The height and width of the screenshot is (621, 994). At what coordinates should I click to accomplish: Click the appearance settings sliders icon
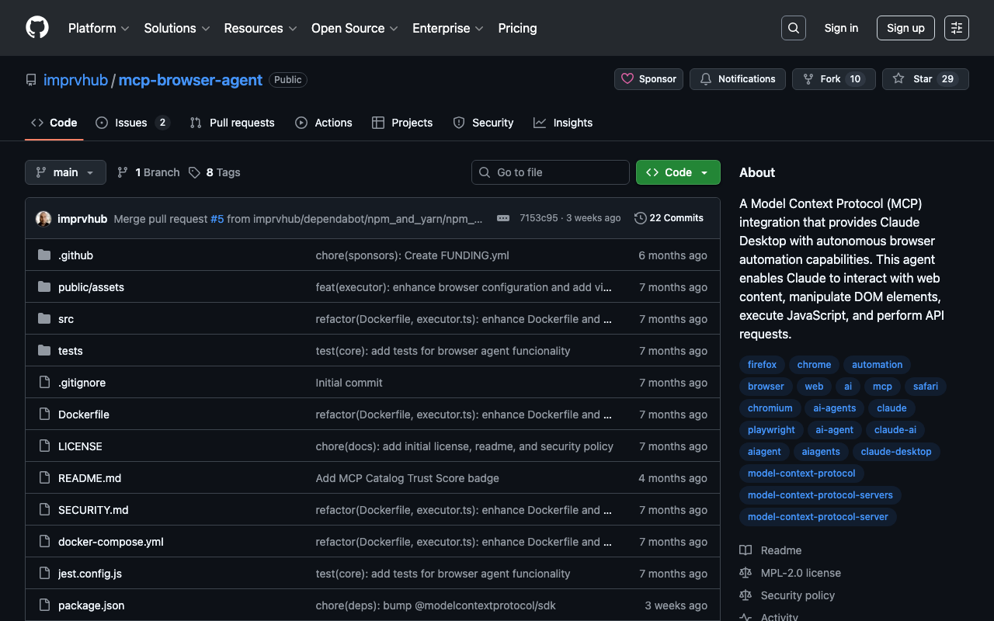coord(957,28)
